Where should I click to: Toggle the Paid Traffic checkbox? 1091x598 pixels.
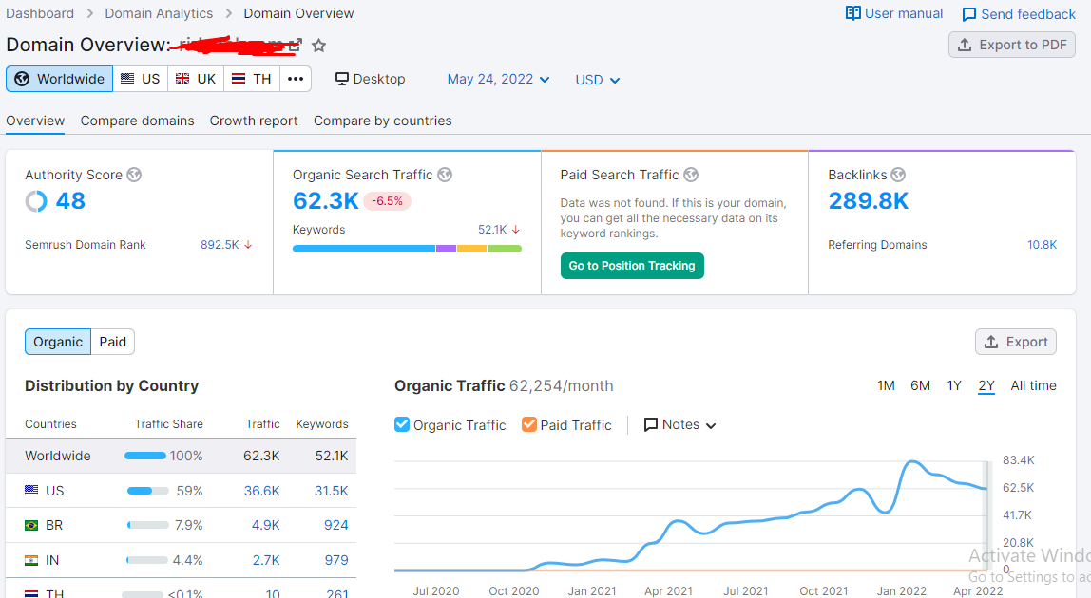tap(528, 424)
